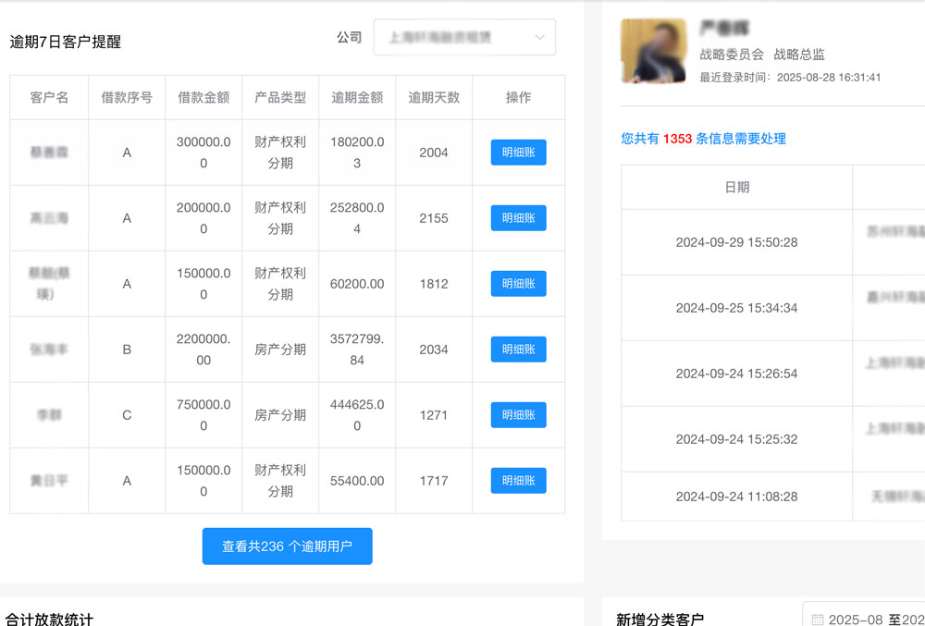925x626 pixels.
Task: Click the 日期 column header in messages table
Action: pos(736,187)
